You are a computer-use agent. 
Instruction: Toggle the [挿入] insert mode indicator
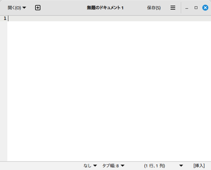pos(199,166)
